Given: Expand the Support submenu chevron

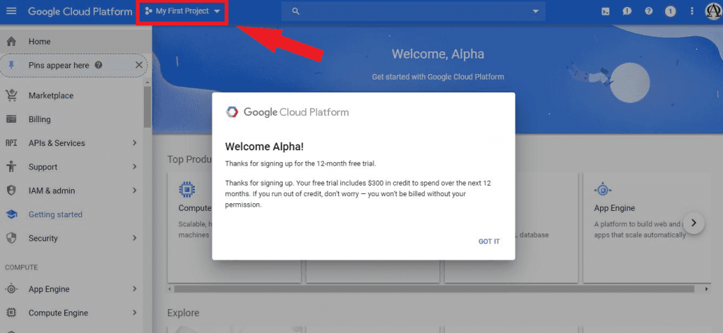Looking at the screenshot, I should [x=135, y=166].
